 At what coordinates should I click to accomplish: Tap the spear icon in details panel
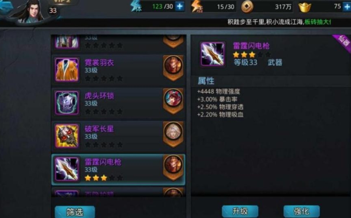click(213, 54)
